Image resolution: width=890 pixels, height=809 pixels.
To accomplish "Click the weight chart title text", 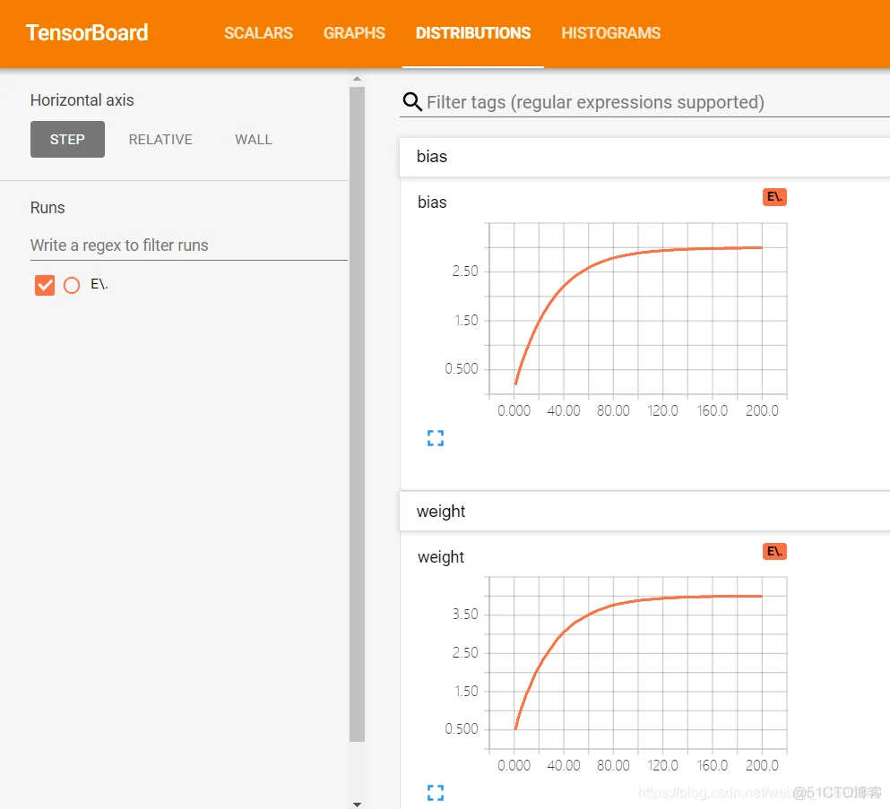I will coord(441,557).
